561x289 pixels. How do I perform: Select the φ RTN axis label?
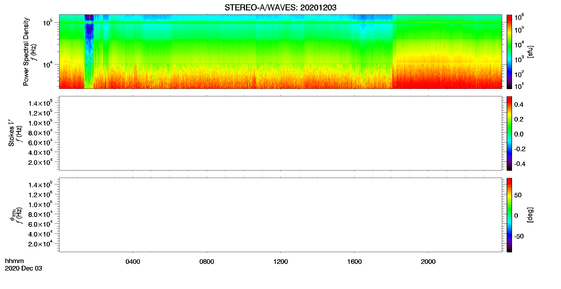12,215
